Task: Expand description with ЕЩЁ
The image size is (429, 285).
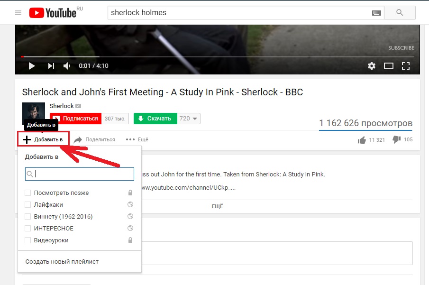Action: 217,206
